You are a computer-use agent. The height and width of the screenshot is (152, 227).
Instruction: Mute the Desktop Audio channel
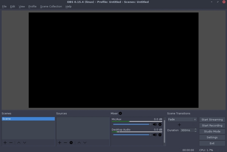(155, 135)
